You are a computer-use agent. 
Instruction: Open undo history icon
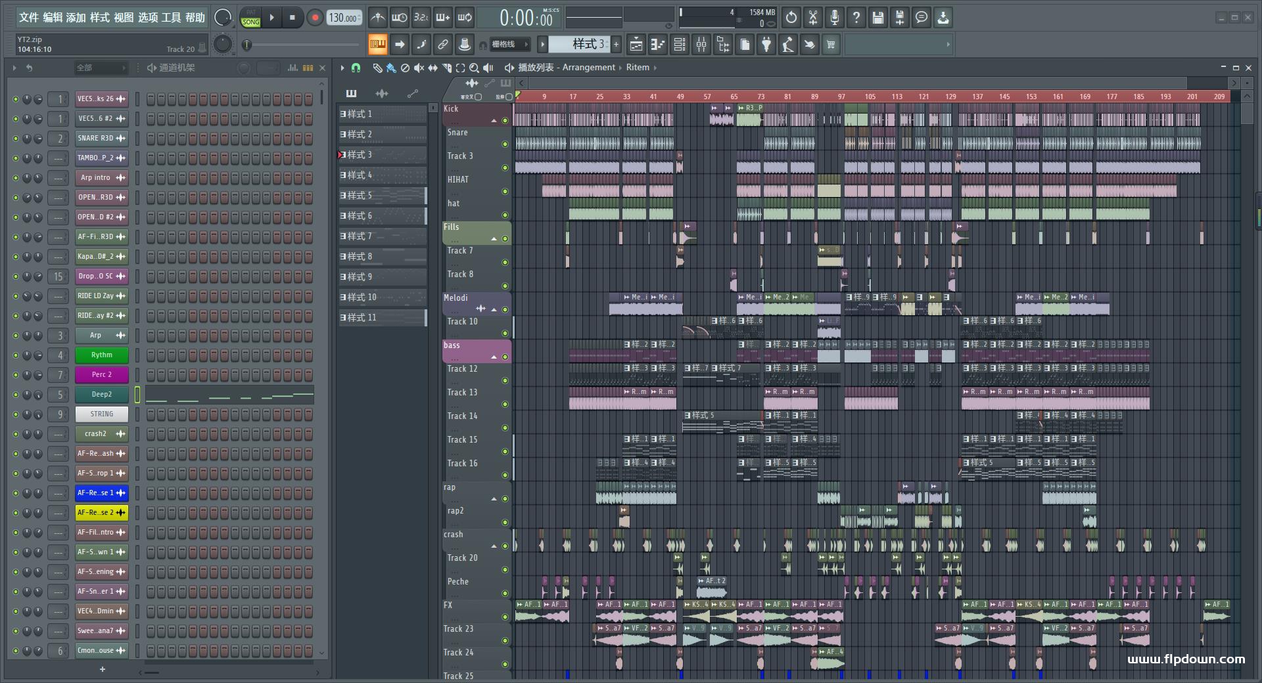pyautogui.click(x=791, y=18)
